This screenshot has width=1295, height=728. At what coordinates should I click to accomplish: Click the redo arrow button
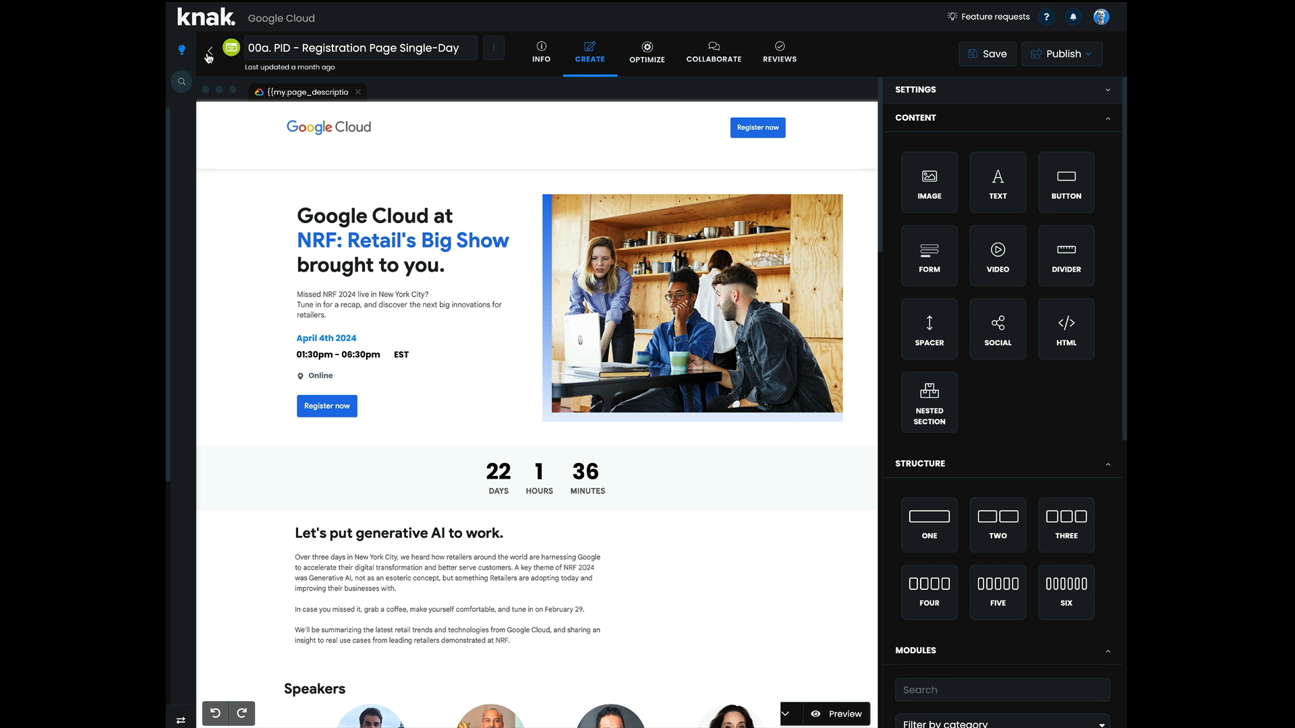click(241, 713)
